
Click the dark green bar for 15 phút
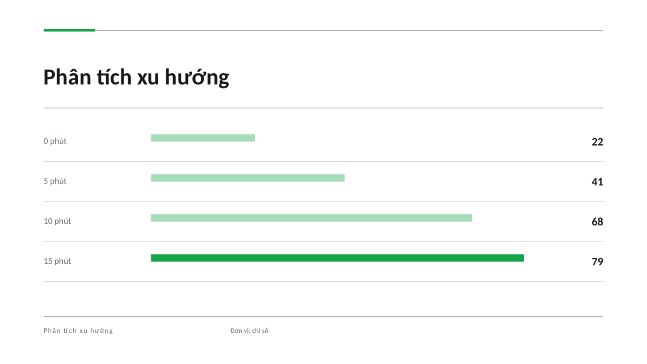click(337, 258)
